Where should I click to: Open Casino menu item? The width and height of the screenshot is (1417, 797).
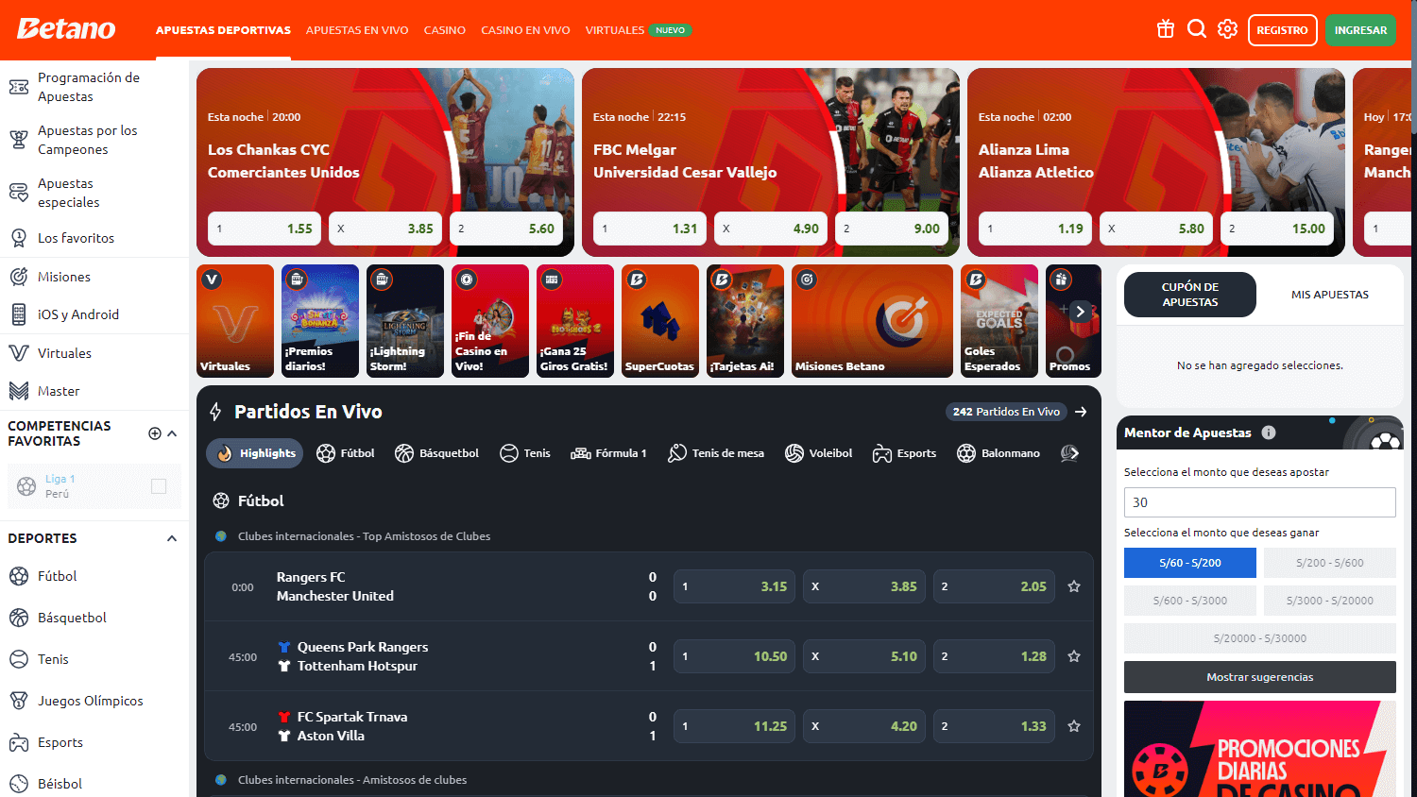click(x=445, y=30)
